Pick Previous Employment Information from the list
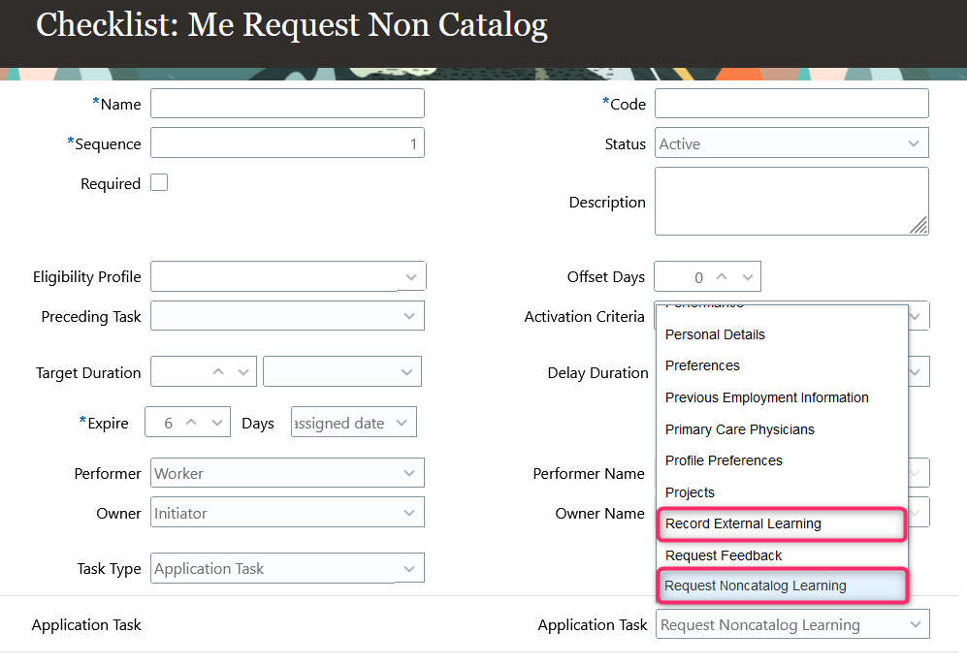Viewport: 967px width, 665px height. (x=766, y=397)
